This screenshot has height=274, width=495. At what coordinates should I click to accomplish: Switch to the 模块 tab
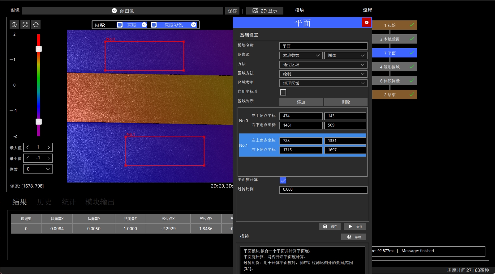pyautogui.click(x=299, y=10)
